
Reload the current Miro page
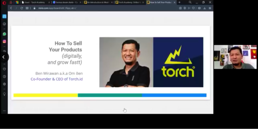21,8
